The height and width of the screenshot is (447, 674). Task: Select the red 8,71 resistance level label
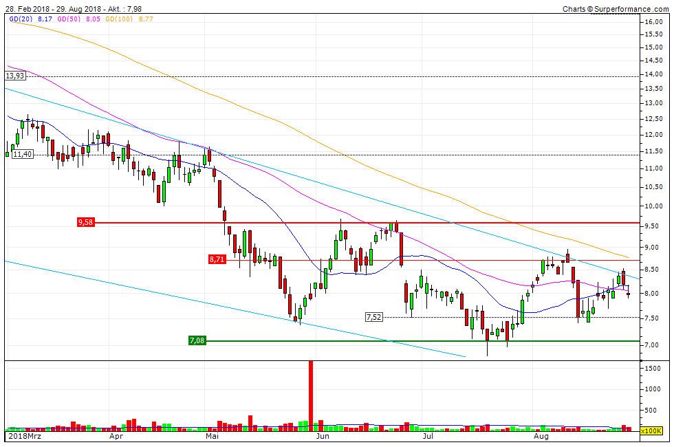pyautogui.click(x=217, y=260)
